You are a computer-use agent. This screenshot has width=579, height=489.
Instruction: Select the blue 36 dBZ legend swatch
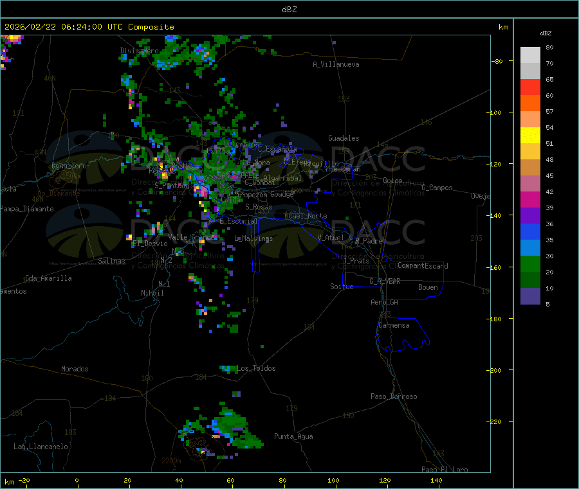(x=530, y=231)
